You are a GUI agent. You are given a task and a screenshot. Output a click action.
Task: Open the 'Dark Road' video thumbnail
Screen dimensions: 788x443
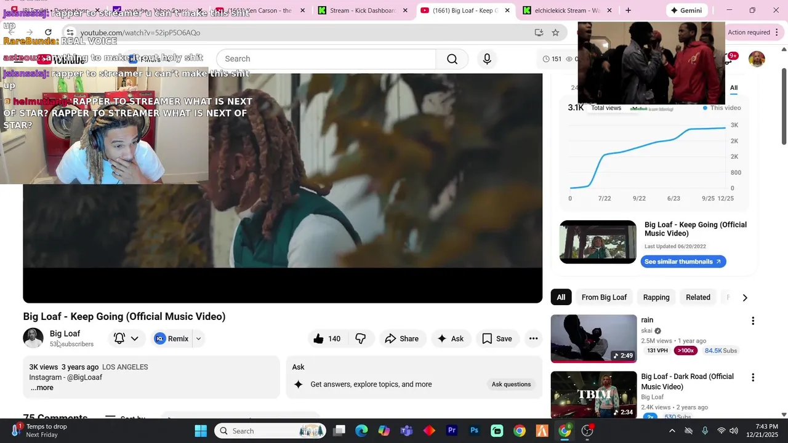click(x=593, y=394)
